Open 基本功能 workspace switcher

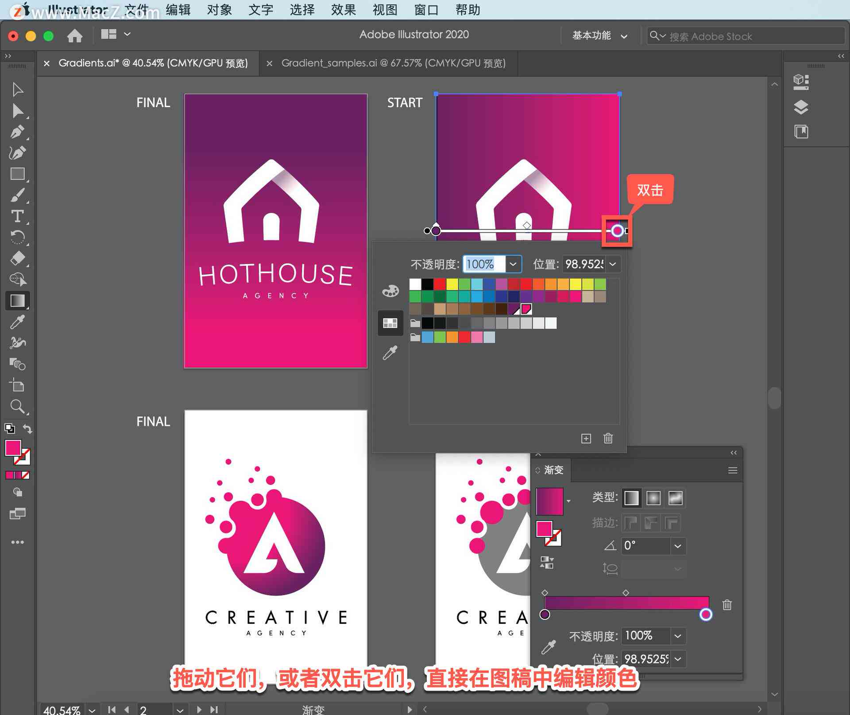[600, 35]
